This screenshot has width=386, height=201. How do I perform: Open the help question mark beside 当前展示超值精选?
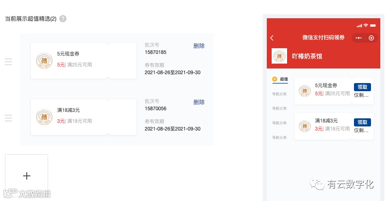(x=63, y=19)
